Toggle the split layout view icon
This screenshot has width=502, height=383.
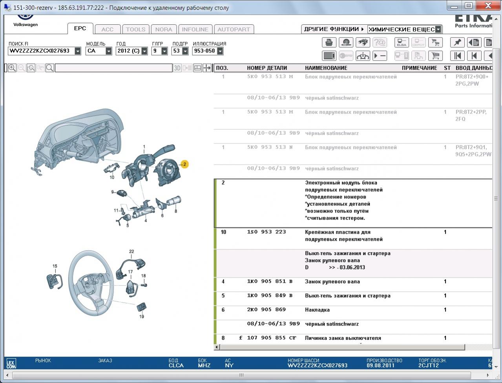tap(197, 68)
